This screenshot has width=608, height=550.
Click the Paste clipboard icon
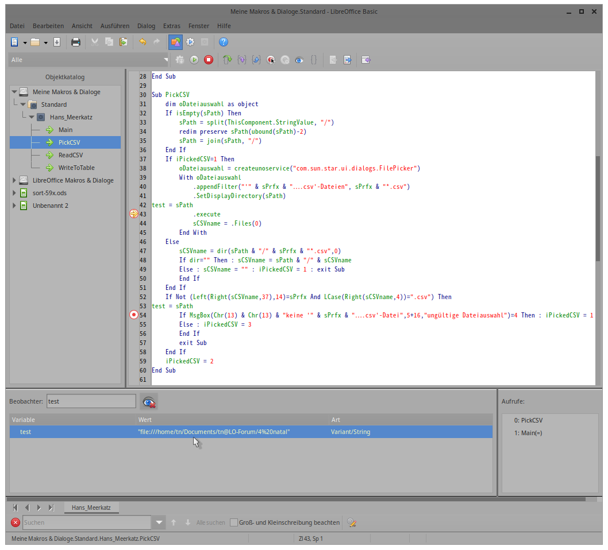click(124, 42)
